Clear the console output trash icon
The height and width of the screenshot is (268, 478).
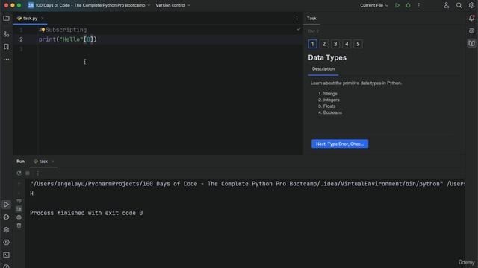[x=19, y=226]
